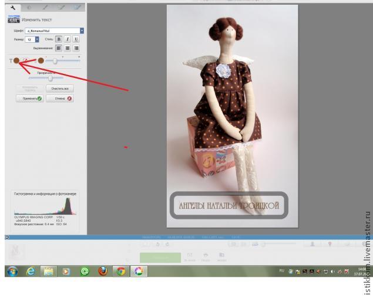Click the speaker volume tray icon

332,272
